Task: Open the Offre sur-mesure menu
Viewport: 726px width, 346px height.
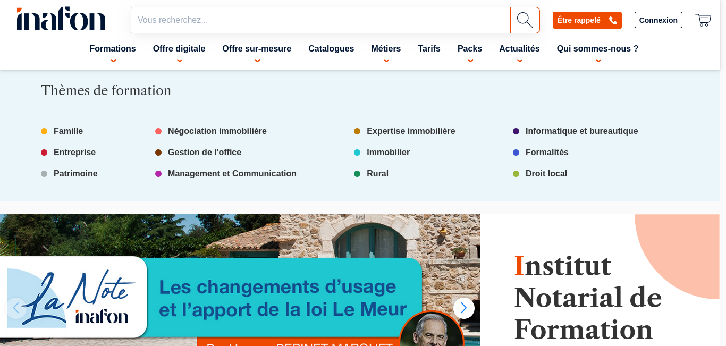Action: [257, 49]
